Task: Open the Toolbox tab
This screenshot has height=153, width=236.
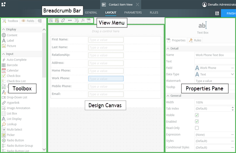Action: point(10,21)
